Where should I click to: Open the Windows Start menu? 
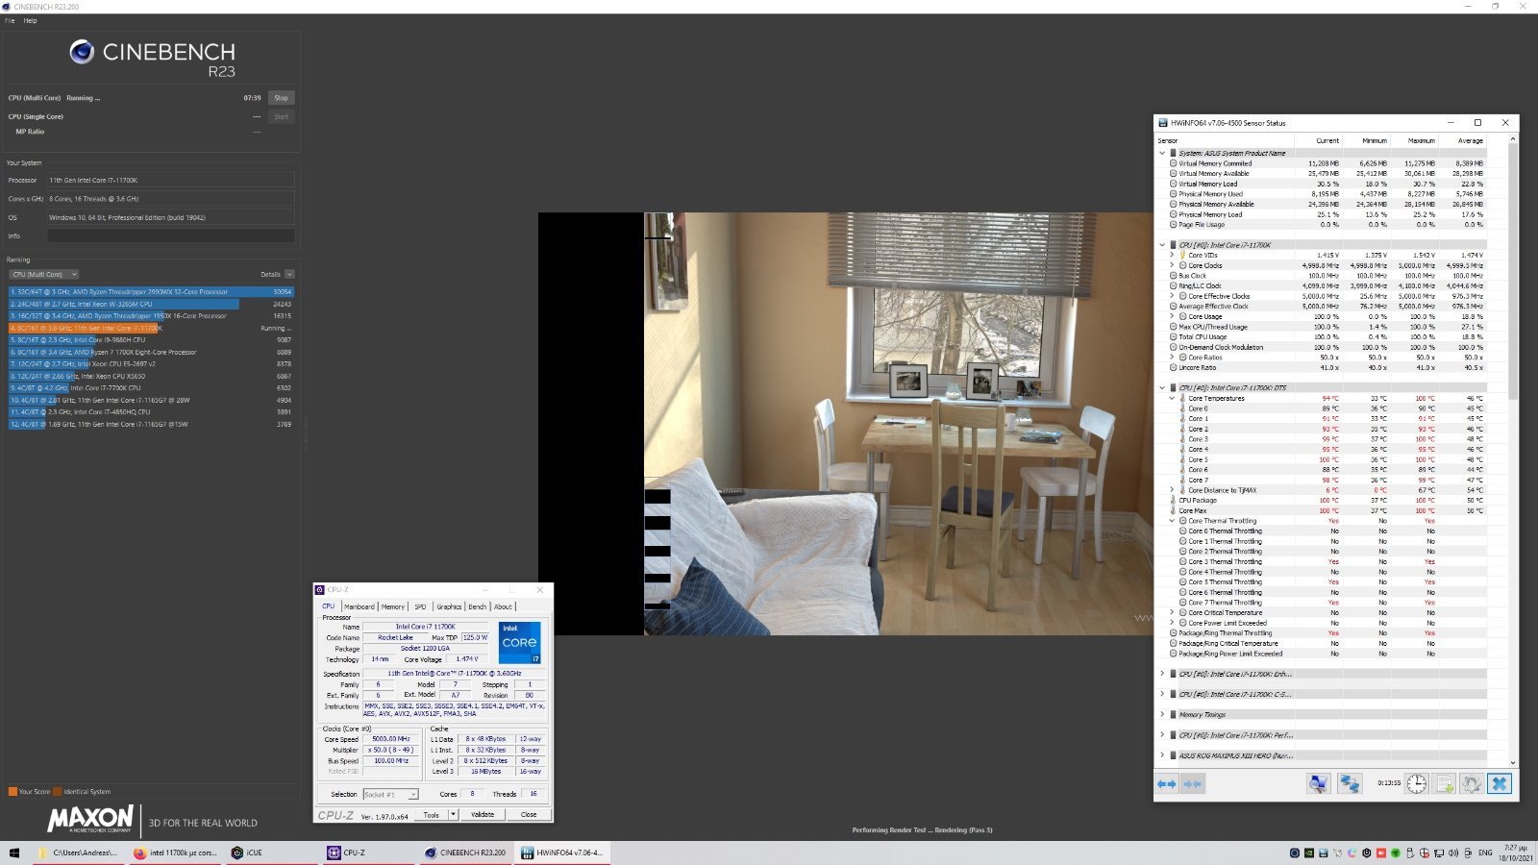13,853
